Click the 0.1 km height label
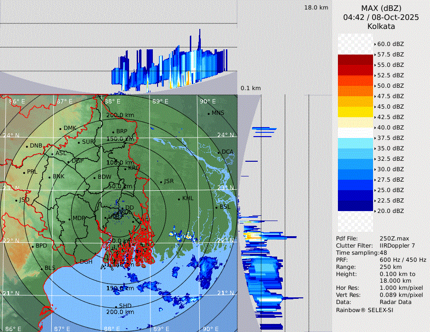Image resolution: width=430 pixels, height=332 pixels. [251, 88]
